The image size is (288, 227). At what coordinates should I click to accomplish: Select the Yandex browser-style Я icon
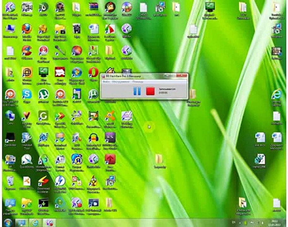pyautogui.click(x=77, y=163)
